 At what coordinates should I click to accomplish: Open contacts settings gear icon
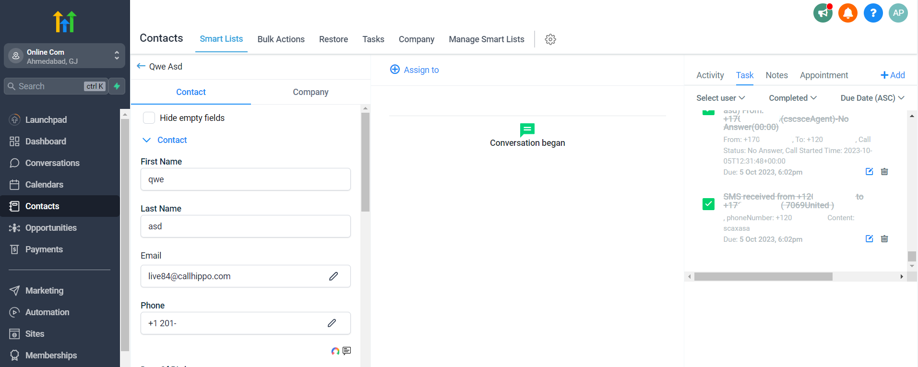[x=550, y=39]
